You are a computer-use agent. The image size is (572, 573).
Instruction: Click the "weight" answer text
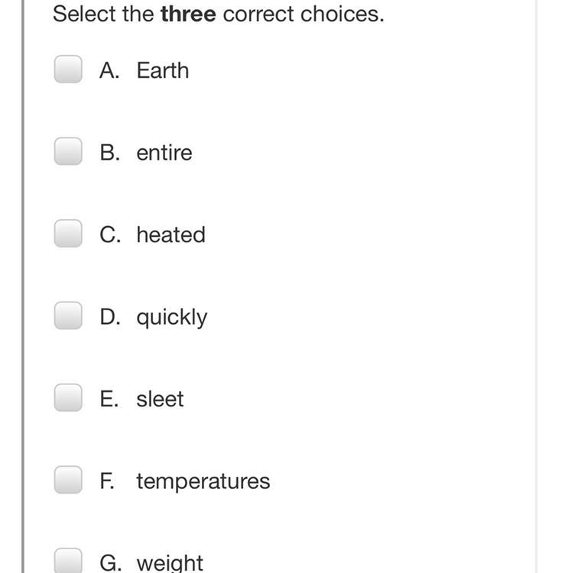click(170, 563)
